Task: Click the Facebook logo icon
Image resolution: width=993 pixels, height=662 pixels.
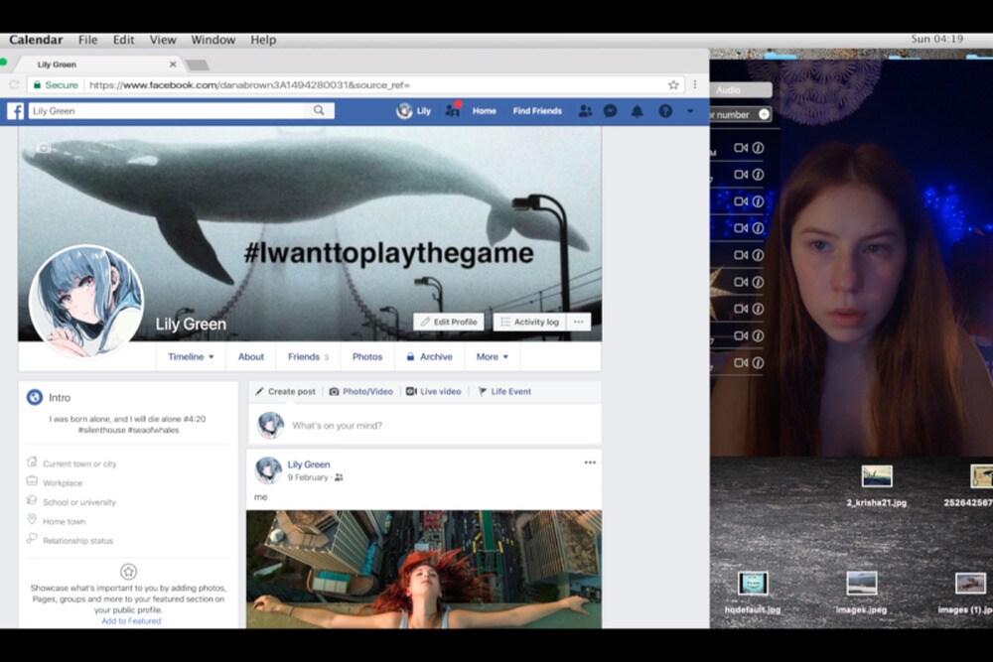Action: pos(16,111)
